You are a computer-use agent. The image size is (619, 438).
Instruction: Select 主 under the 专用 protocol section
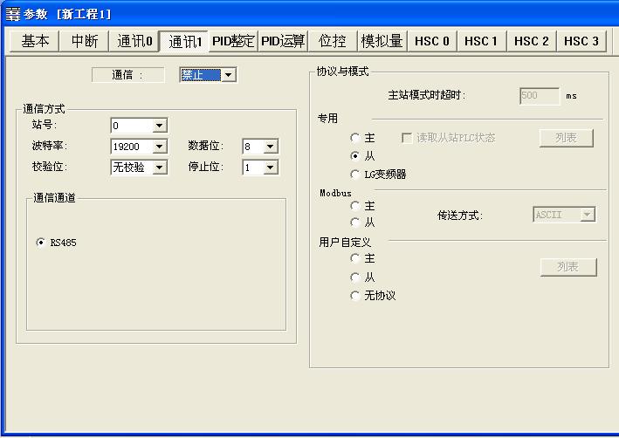[354, 138]
